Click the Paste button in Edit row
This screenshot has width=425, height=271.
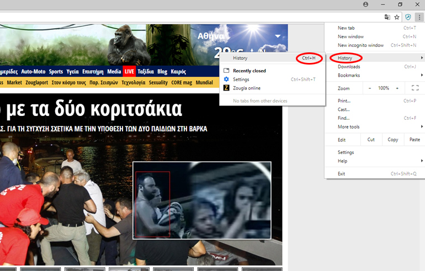pyautogui.click(x=415, y=140)
